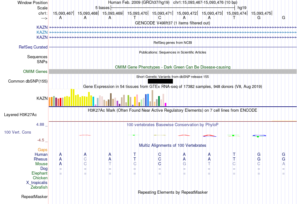Open Repeating Elements by RepeatMasker title

pyautogui.click(x=173, y=192)
